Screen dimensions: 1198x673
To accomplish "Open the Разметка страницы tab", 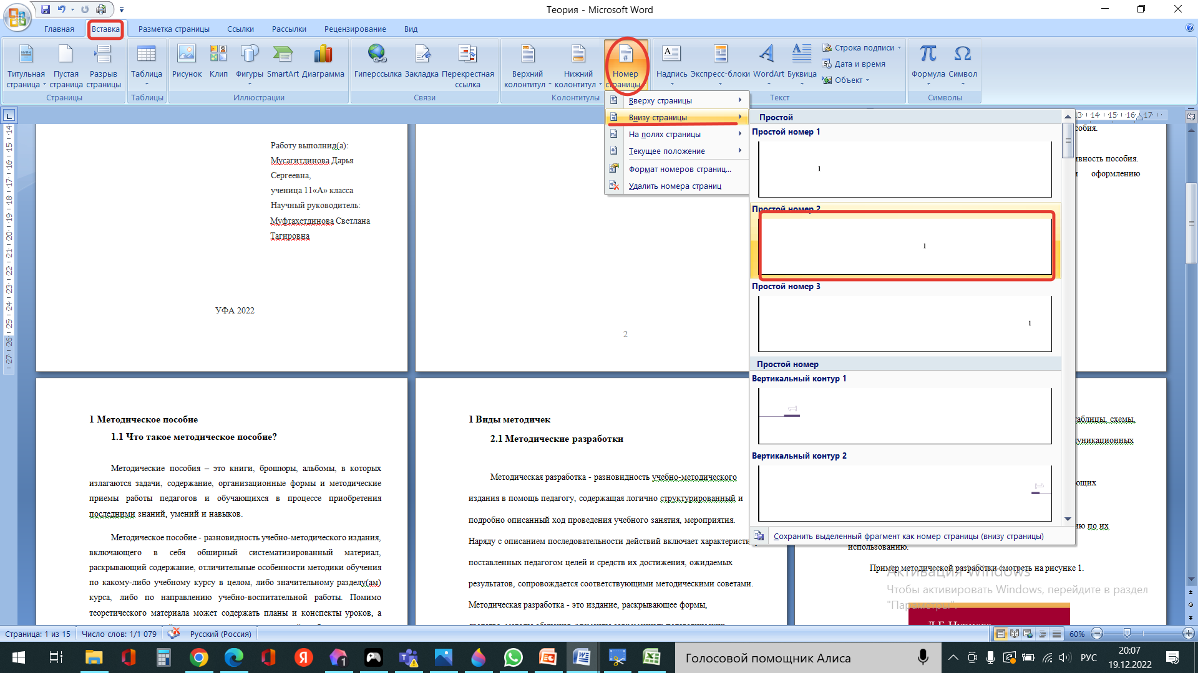I will (173, 29).
